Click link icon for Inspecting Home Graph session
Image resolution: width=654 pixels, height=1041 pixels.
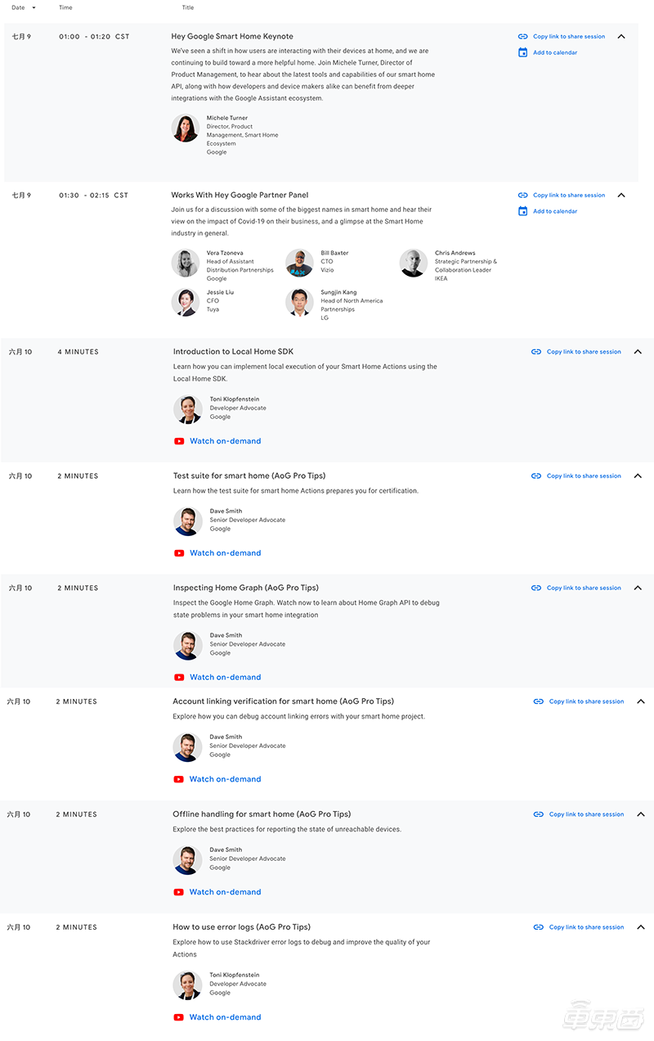(536, 588)
